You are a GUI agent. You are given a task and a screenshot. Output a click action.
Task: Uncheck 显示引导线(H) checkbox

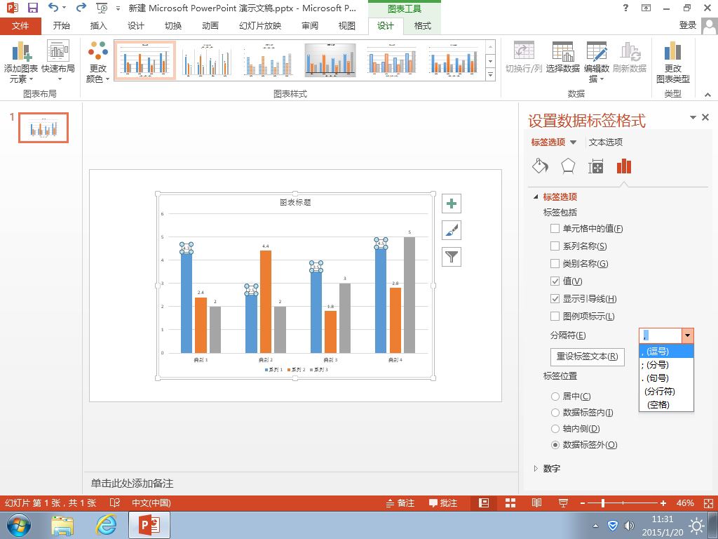click(x=555, y=299)
